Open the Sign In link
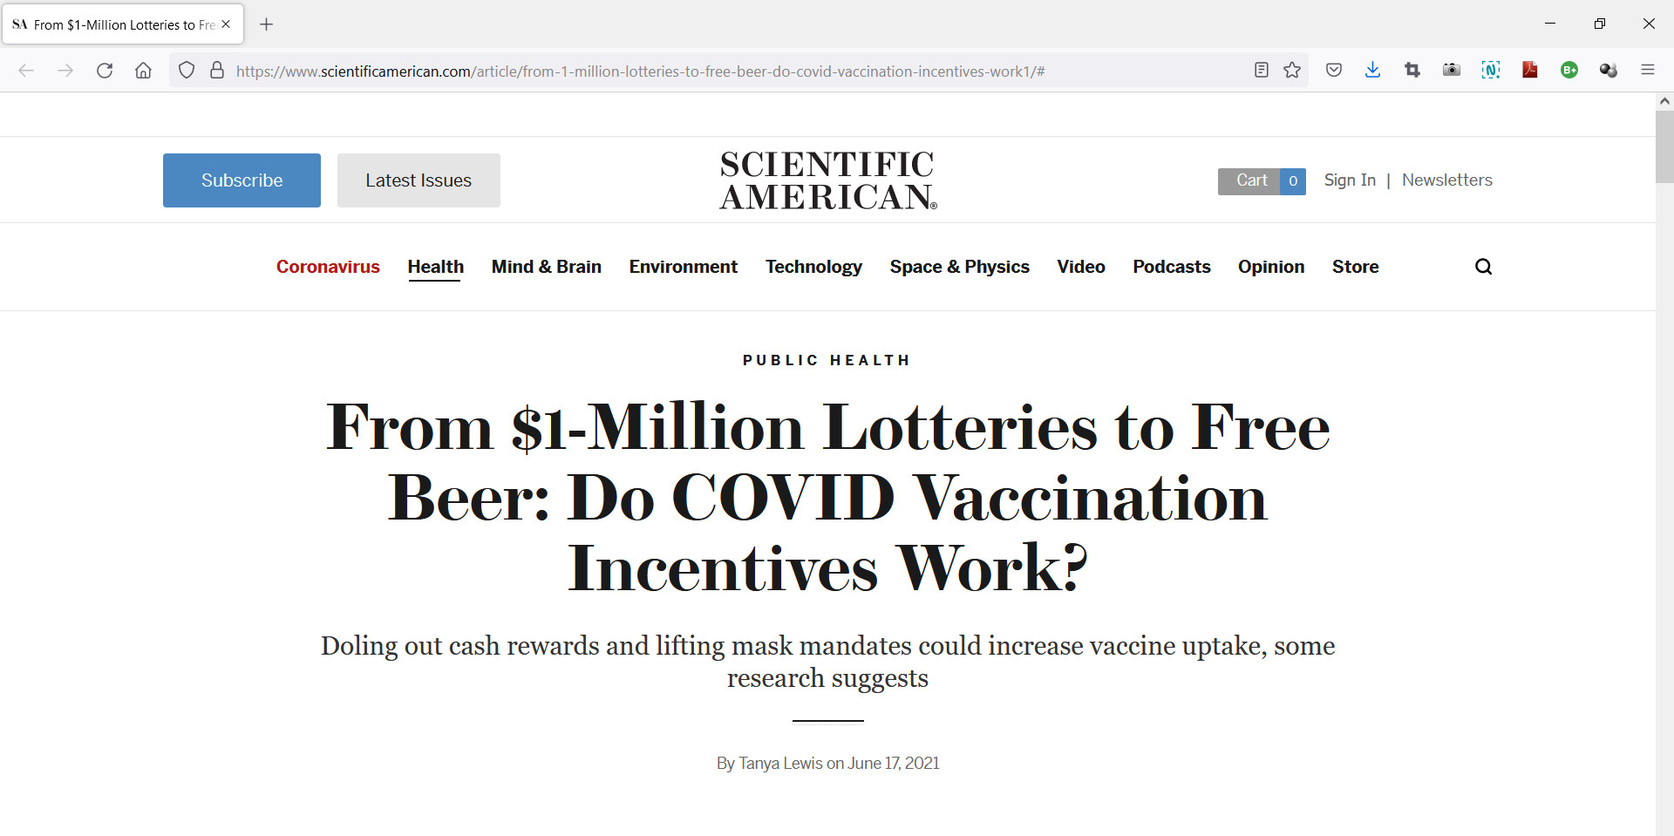 (x=1350, y=180)
